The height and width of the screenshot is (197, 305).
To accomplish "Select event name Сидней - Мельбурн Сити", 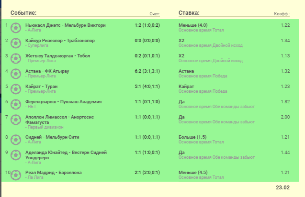I will pyautogui.click(x=52, y=137).
